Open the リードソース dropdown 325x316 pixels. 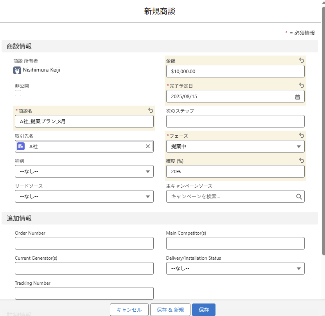click(x=84, y=196)
